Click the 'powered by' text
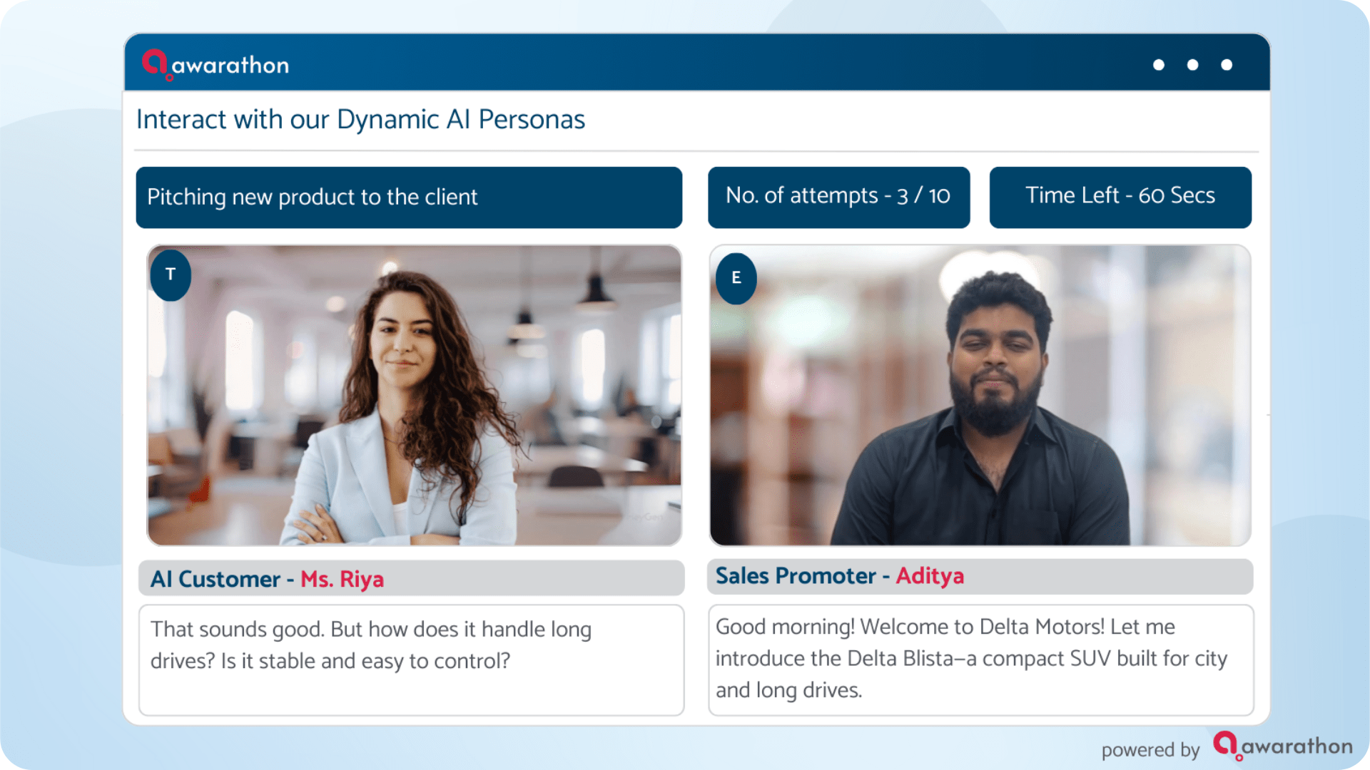Screen dimensions: 1370x770 coord(1150,750)
